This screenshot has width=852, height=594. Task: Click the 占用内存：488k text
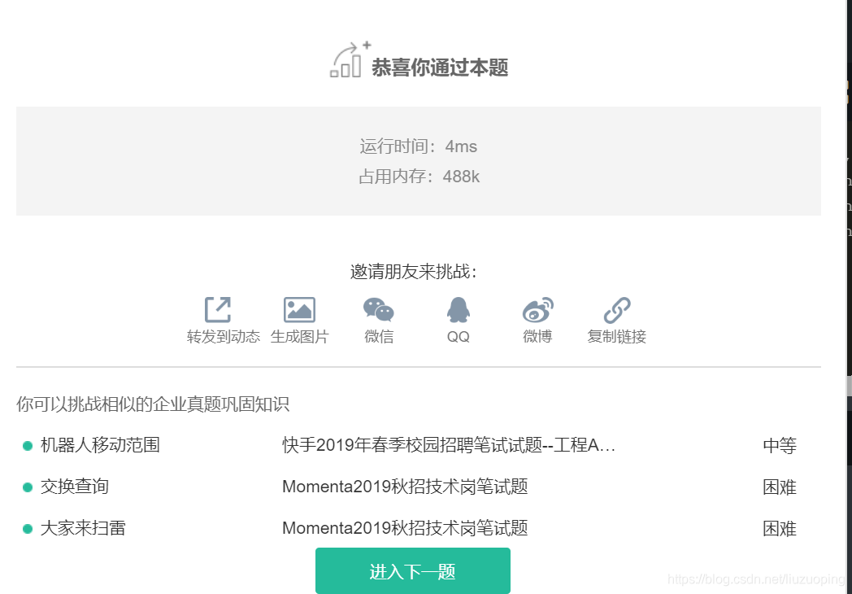419,177
